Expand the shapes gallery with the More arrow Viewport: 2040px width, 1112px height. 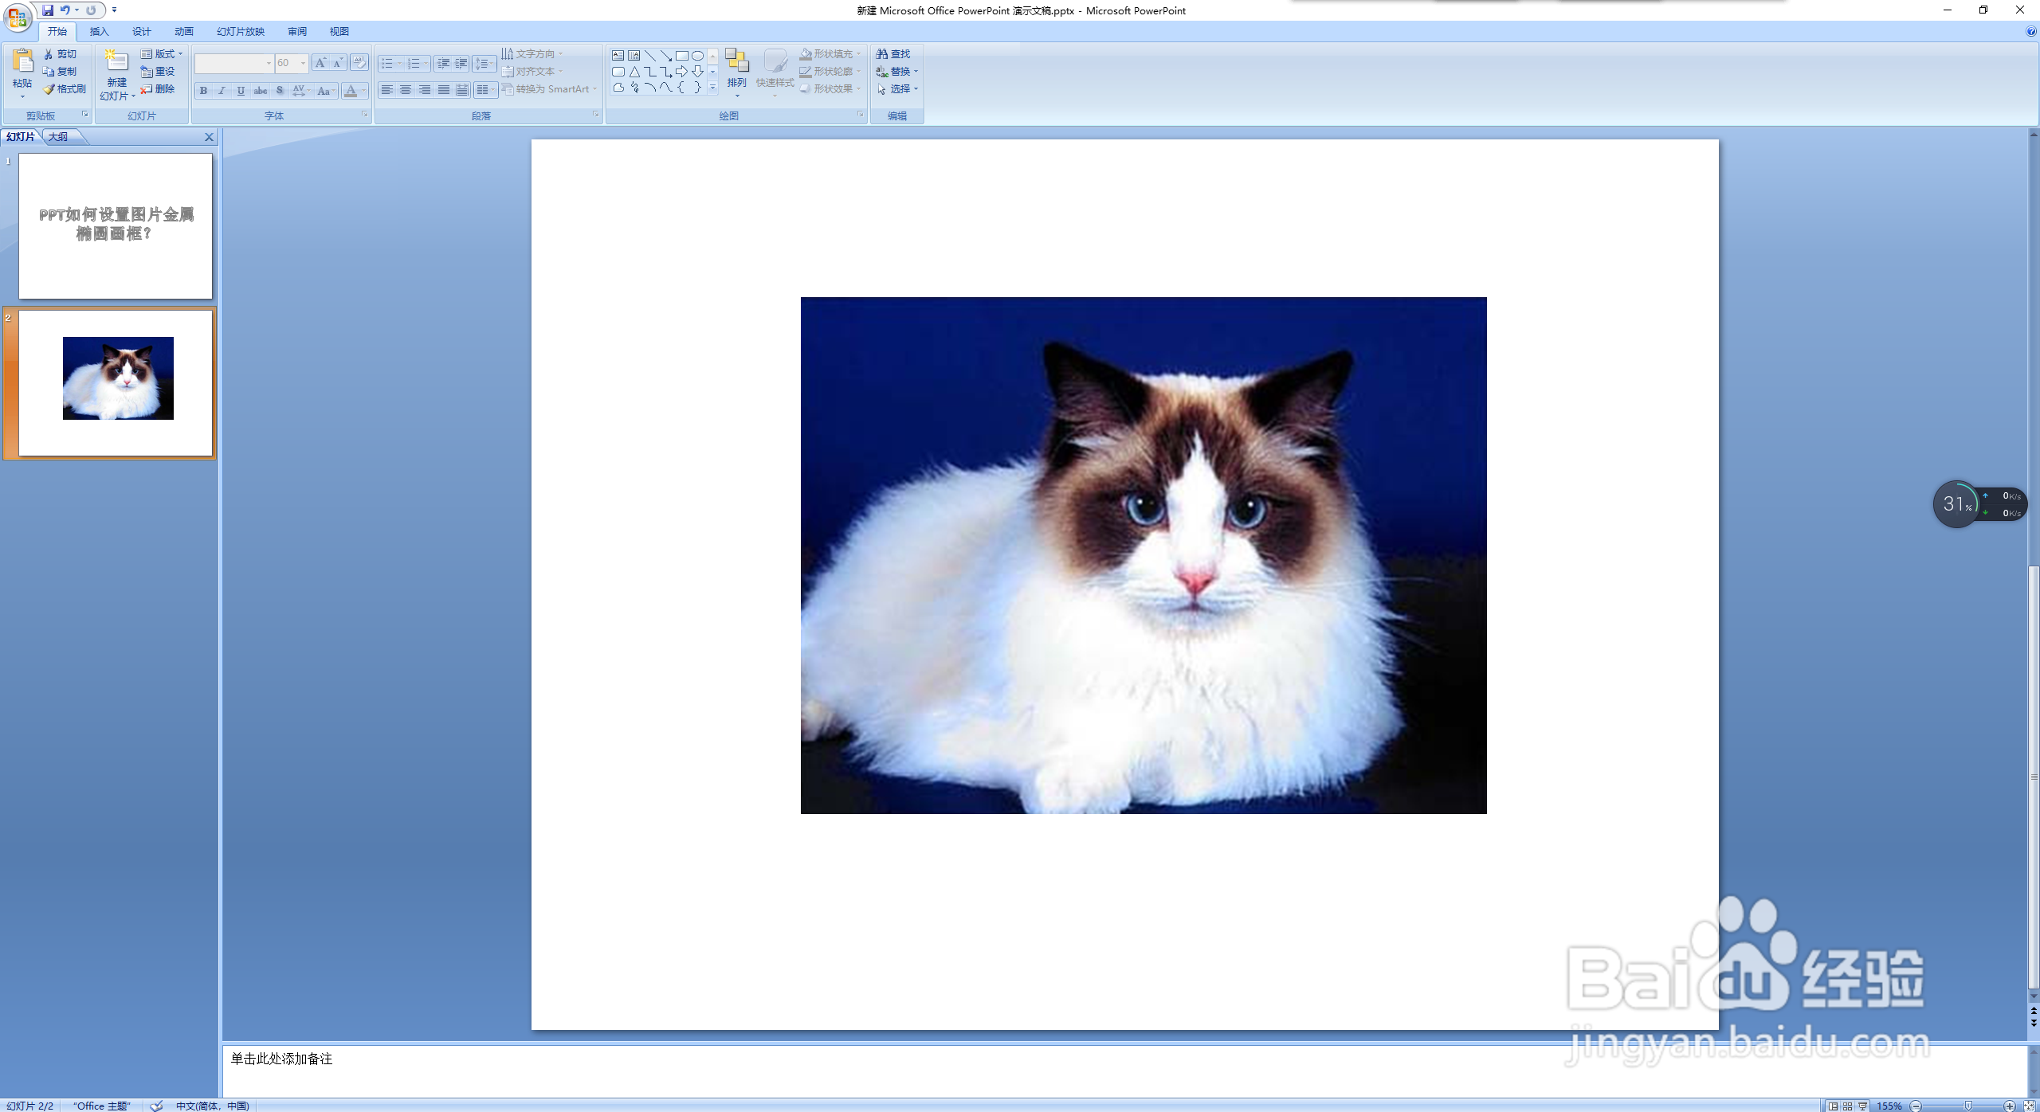pos(713,88)
